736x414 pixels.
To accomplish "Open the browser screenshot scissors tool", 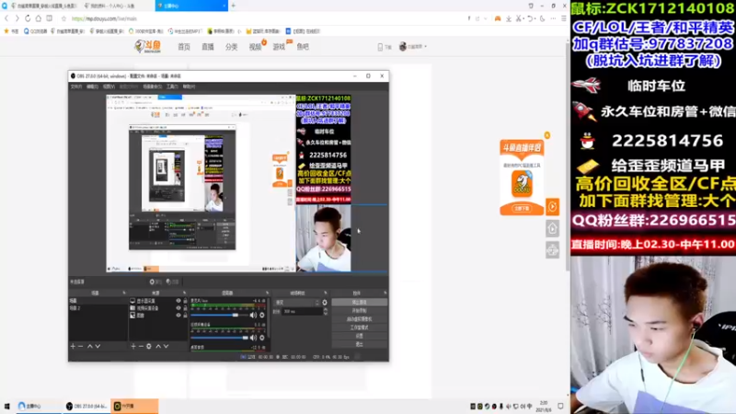I will pos(519,18).
